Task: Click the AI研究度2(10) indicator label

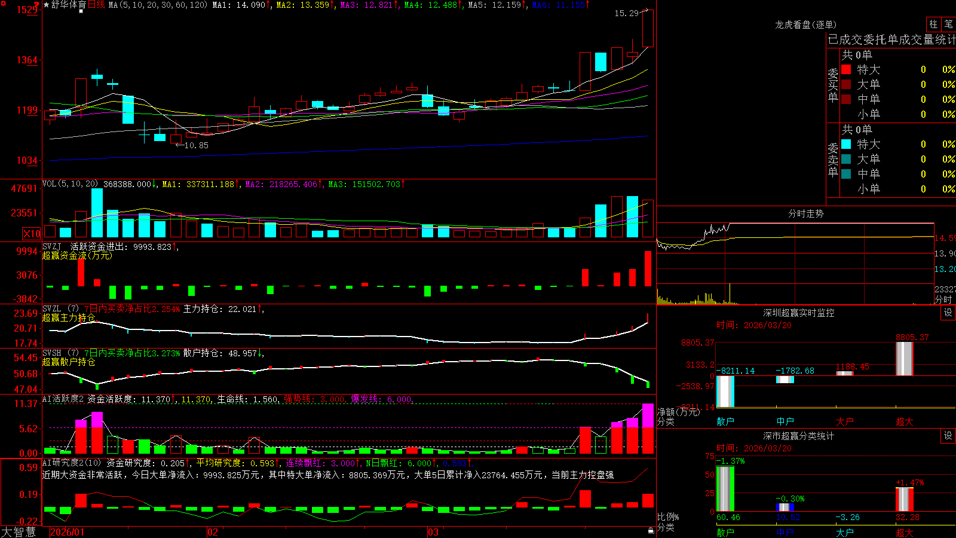Action: [72, 463]
